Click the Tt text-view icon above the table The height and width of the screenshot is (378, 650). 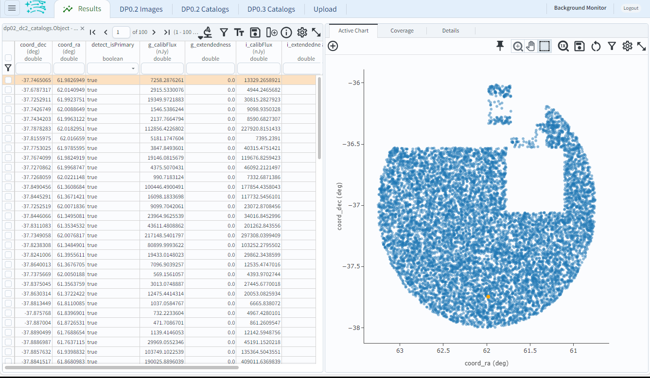point(239,32)
